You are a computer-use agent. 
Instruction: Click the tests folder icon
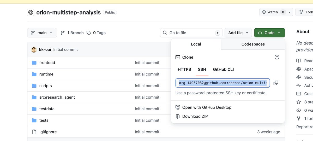pyautogui.click(x=34, y=120)
